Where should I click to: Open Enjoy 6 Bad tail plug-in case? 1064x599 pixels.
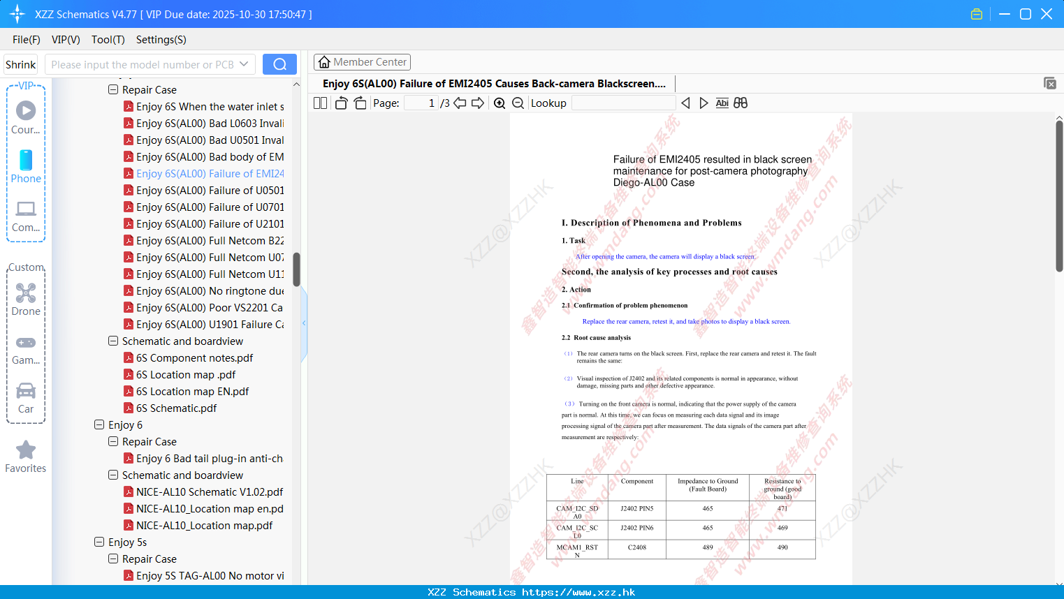(204, 458)
